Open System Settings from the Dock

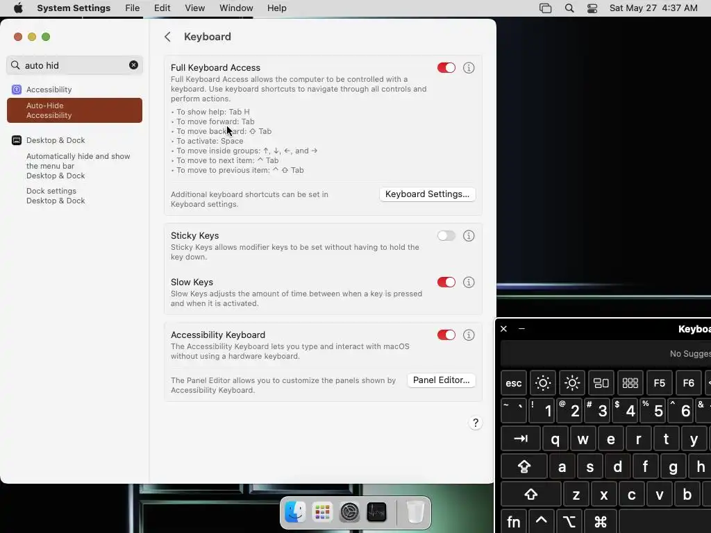click(x=350, y=513)
